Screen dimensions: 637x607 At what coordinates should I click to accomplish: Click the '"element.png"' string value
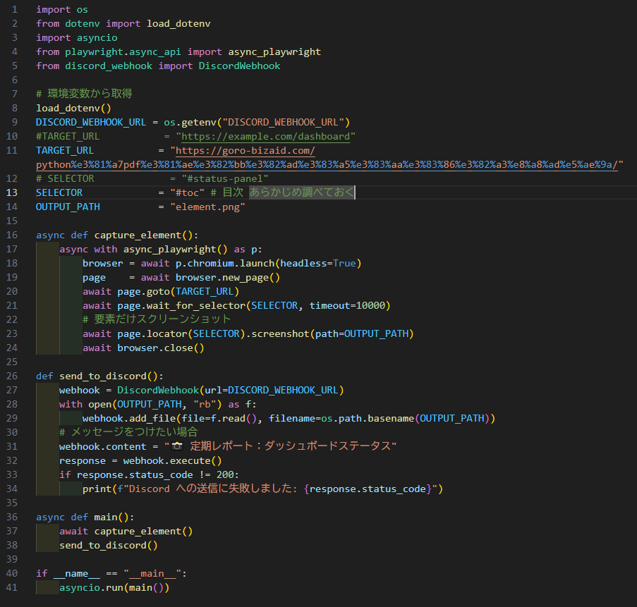[207, 207]
